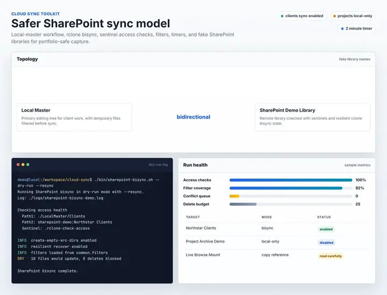Select the 'Project Archive Demo' table cell
This screenshot has width=387, height=295.
click(205, 241)
